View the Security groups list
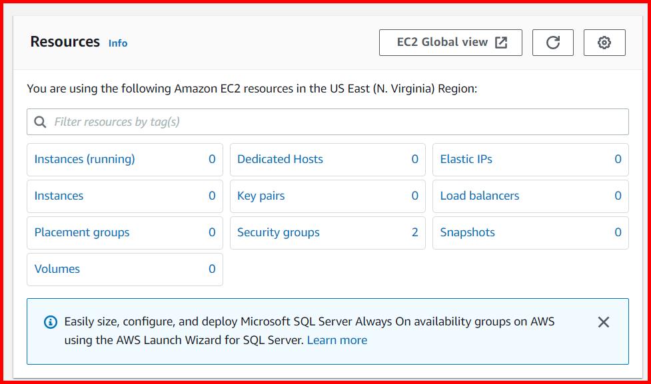Screen dimensions: 651x384 pos(278,233)
